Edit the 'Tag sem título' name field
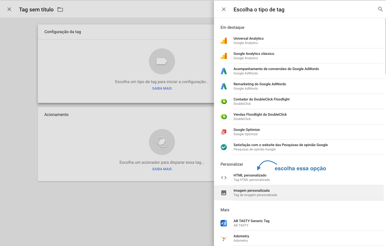The height and width of the screenshot is (246, 386). [x=36, y=10]
